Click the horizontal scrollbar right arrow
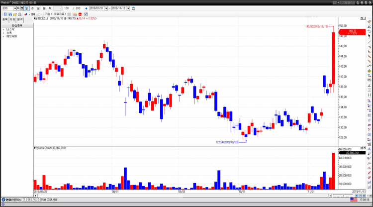The width and height of the screenshot is (373, 207). coord(330,196)
